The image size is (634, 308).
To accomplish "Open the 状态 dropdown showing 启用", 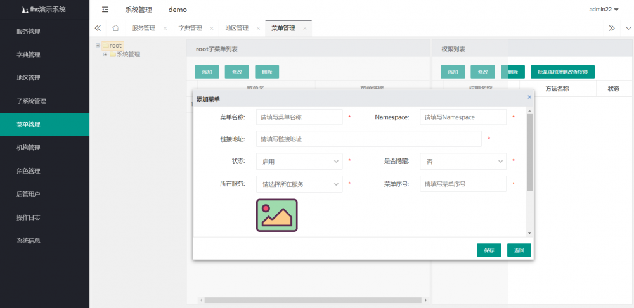I will coord(299,161).
